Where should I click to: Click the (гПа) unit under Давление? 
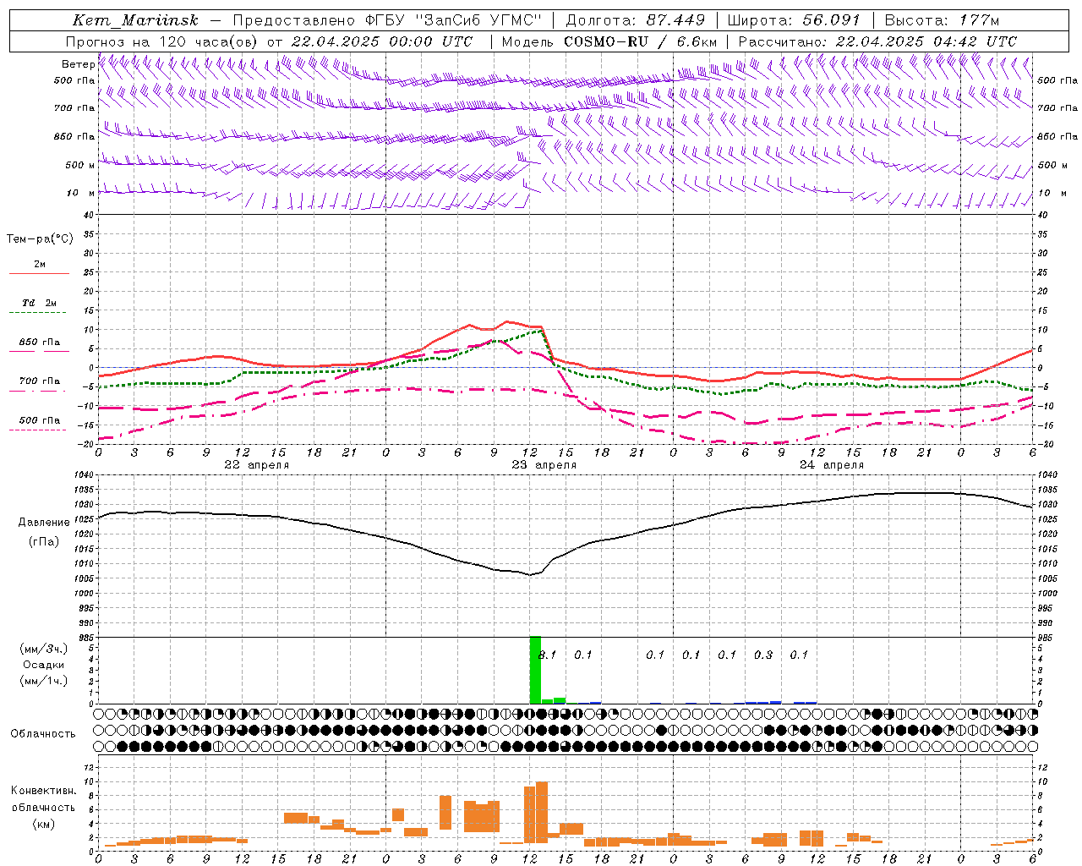pos(44,541)
